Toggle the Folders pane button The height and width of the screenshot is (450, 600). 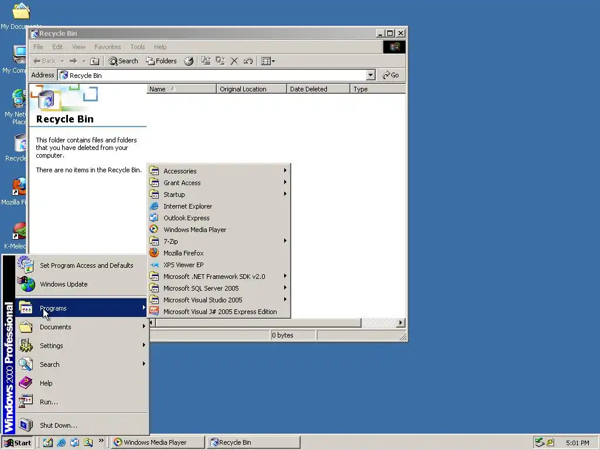pyautogui.click(x=161, y=61)
